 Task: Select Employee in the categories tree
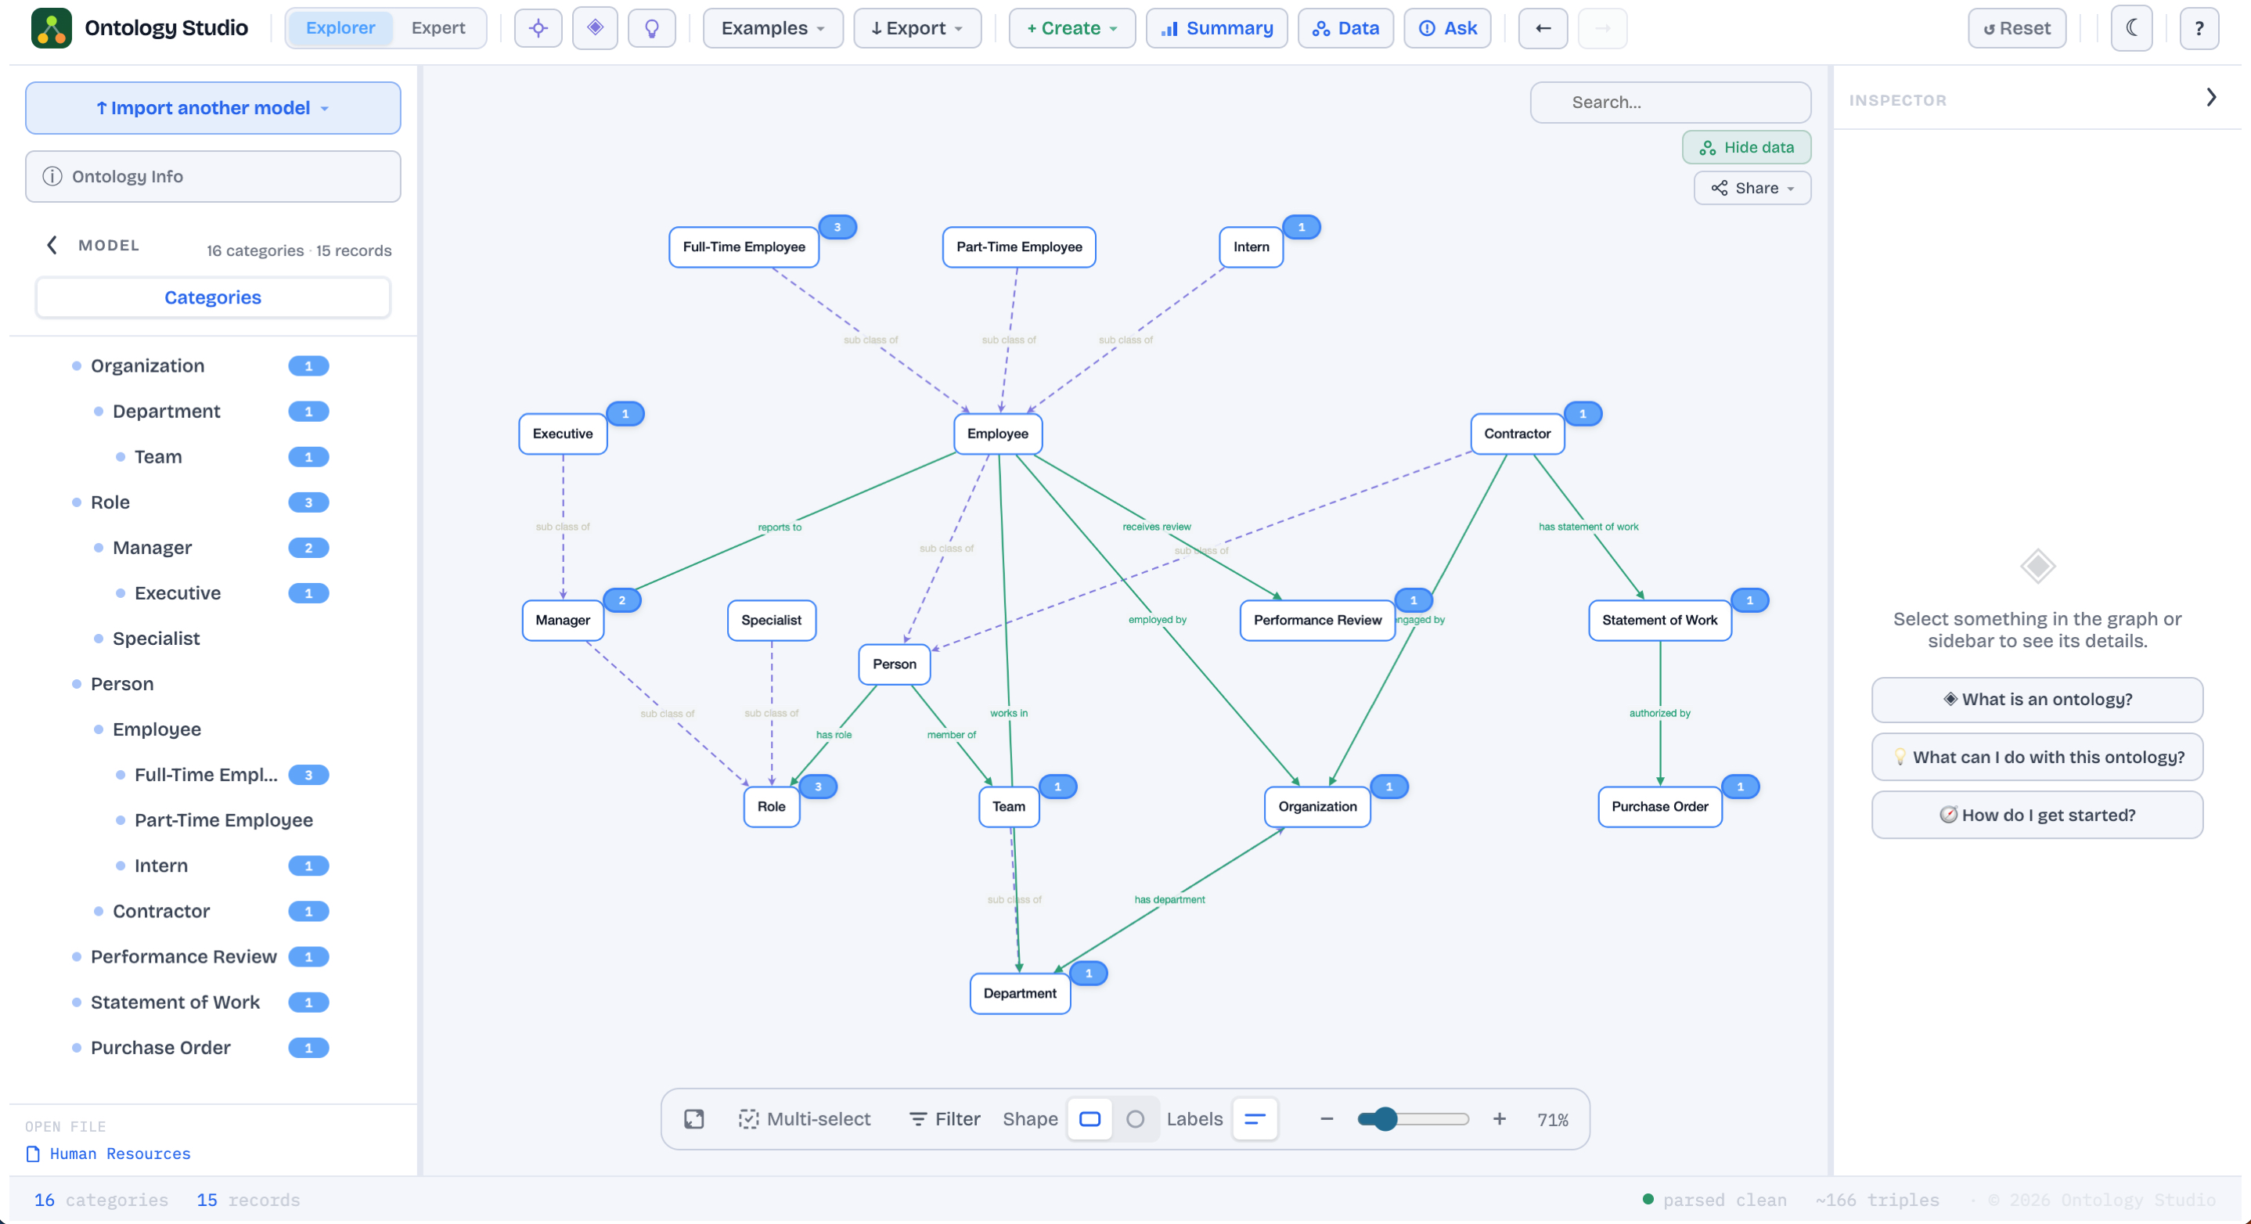point(157,729)
